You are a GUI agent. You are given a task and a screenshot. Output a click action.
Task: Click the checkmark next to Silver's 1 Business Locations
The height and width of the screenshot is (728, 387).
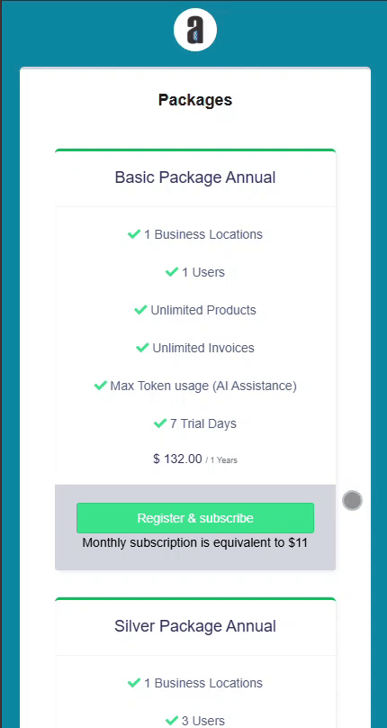click(134, 683)
